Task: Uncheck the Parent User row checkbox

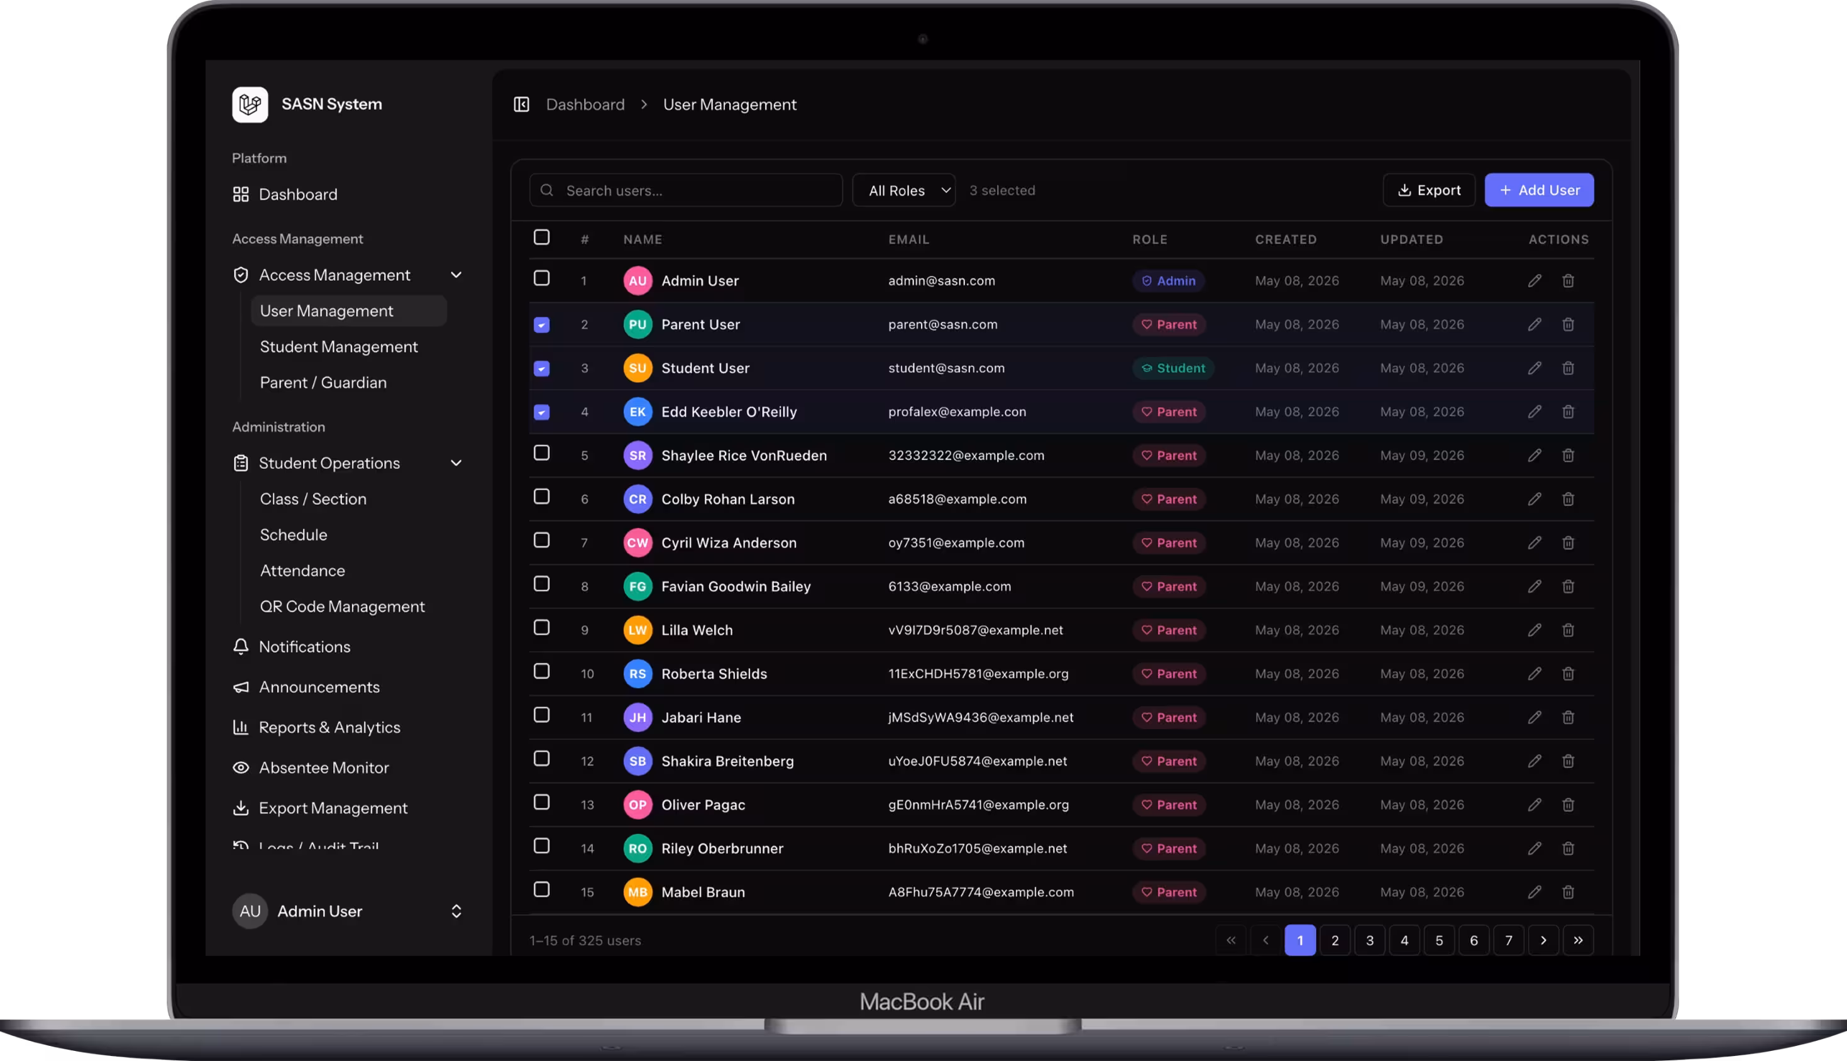Action: coord(541,325)
